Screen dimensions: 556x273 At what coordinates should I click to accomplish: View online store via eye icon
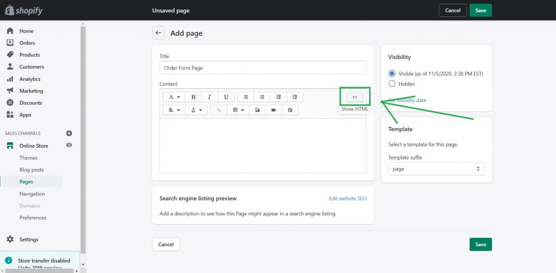[69, 145]
